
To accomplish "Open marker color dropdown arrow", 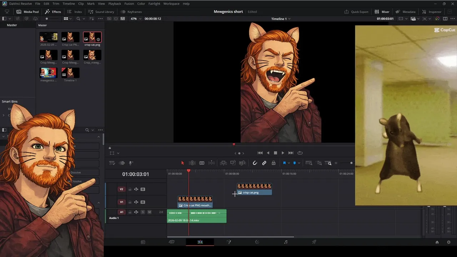I will [299, 163].
